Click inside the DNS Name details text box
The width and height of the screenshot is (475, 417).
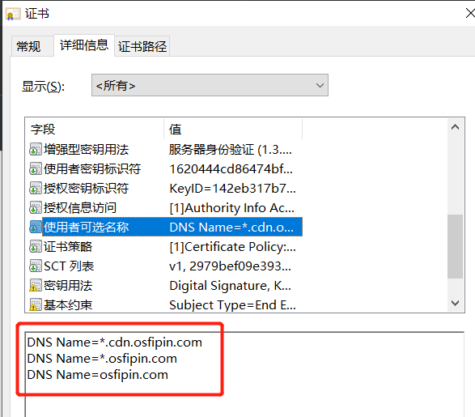coord(244,374)
